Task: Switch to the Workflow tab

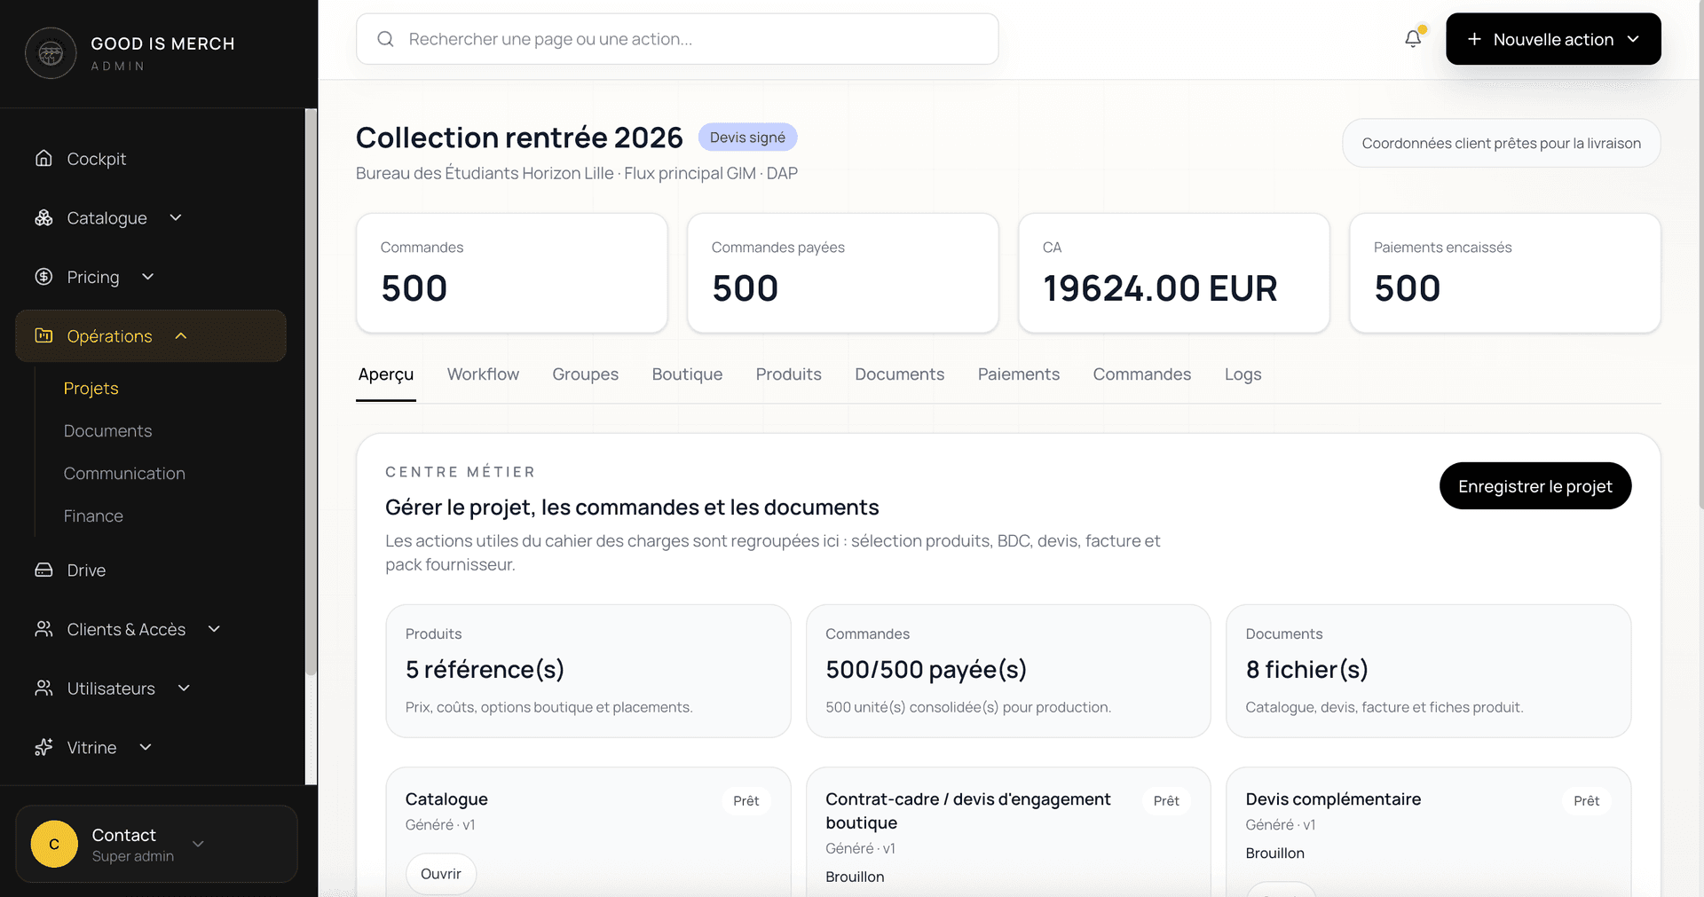Action: pyautogui.click(x=483, y=374)
